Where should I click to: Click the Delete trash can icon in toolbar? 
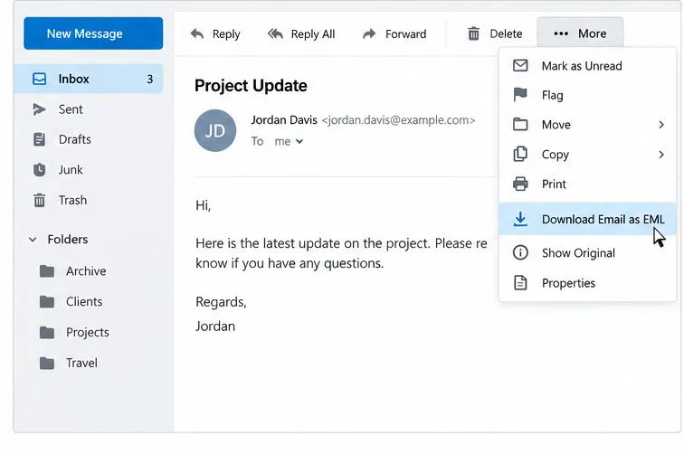pos(473,33)
